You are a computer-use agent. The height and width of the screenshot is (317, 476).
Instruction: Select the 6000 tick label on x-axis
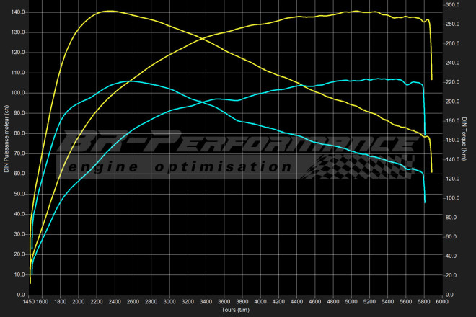(x=442, y=302)
